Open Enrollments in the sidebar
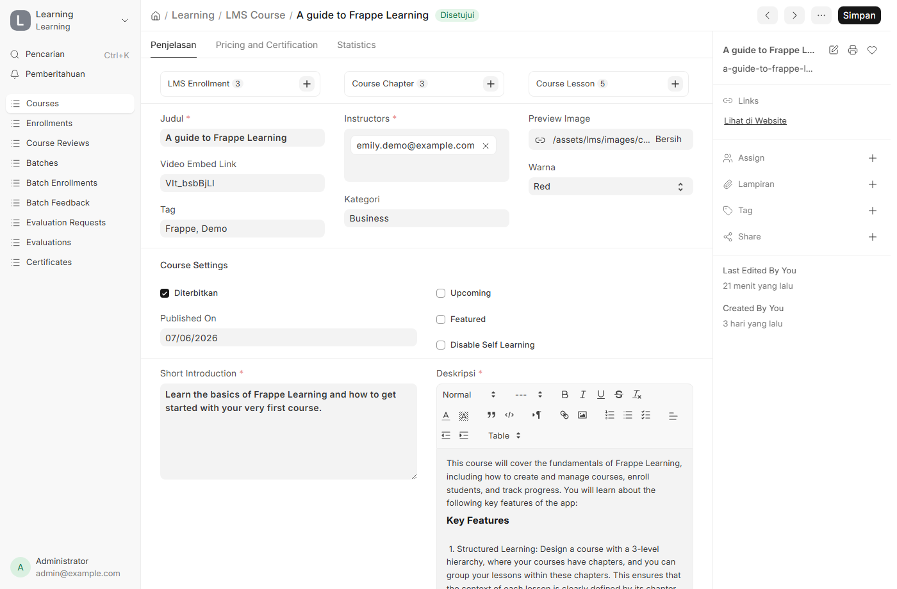Screen dimensions: 897x589 point(70,124)
